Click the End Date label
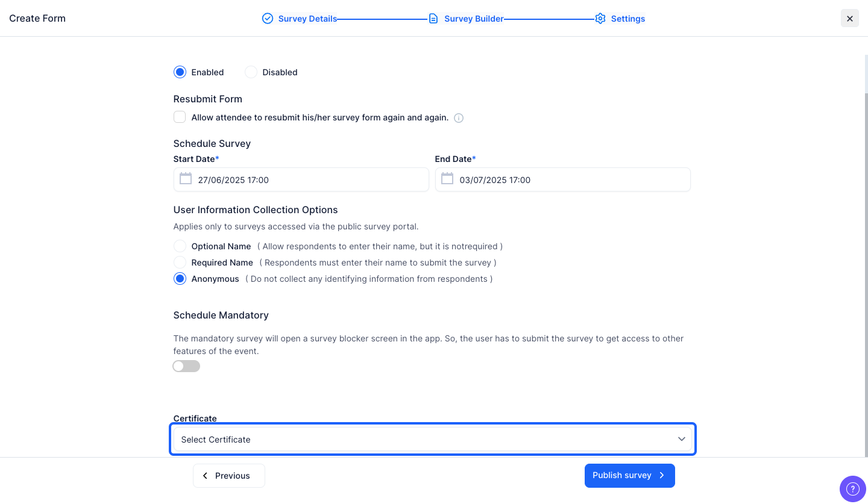The height and width of the screenshot is (504, 868). coord(456,159)
